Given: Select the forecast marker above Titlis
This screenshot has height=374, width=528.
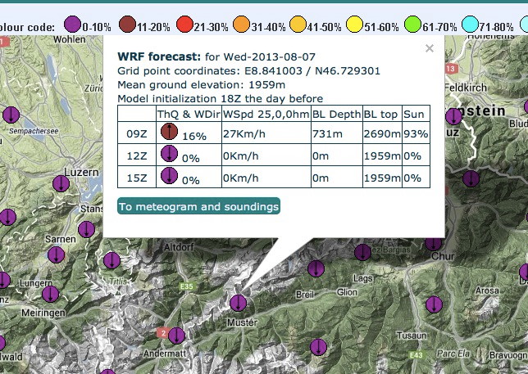Looking at the screenshot, I should pos(112,260).
